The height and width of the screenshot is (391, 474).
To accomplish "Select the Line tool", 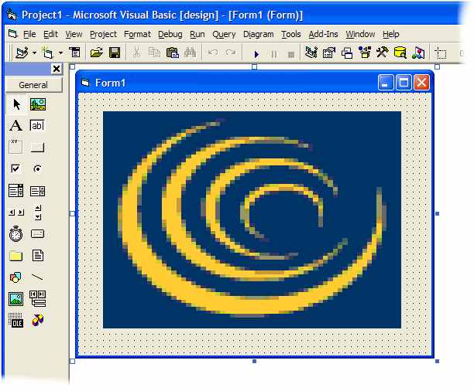I will point(37,277).
